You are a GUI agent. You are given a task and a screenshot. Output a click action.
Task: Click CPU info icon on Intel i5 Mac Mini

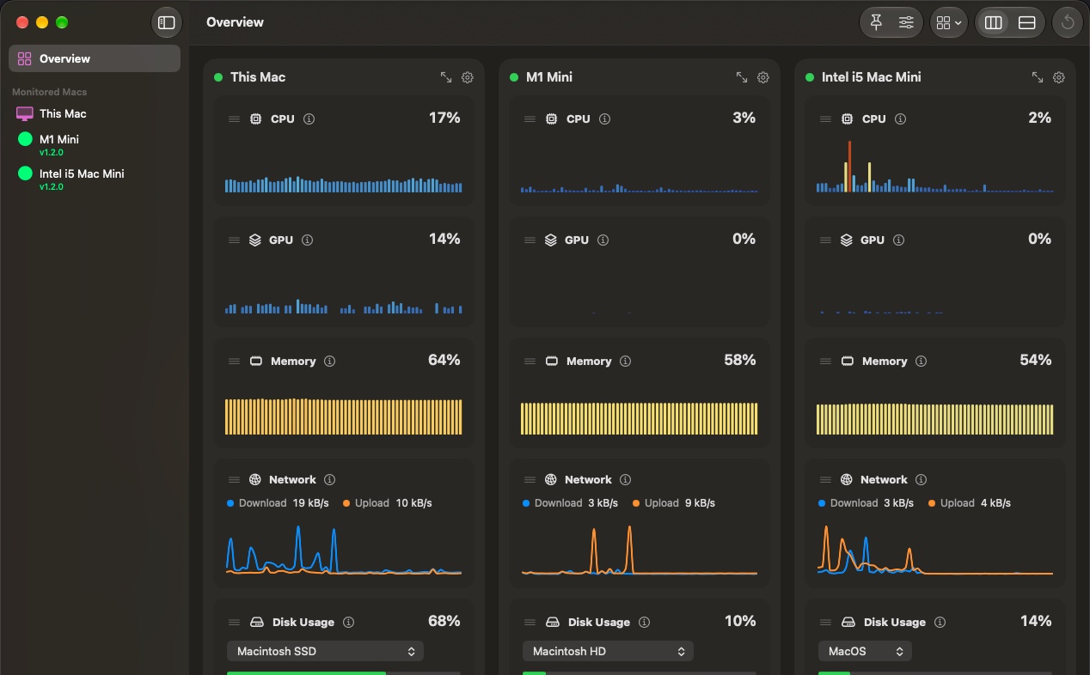tap(901, 119)
